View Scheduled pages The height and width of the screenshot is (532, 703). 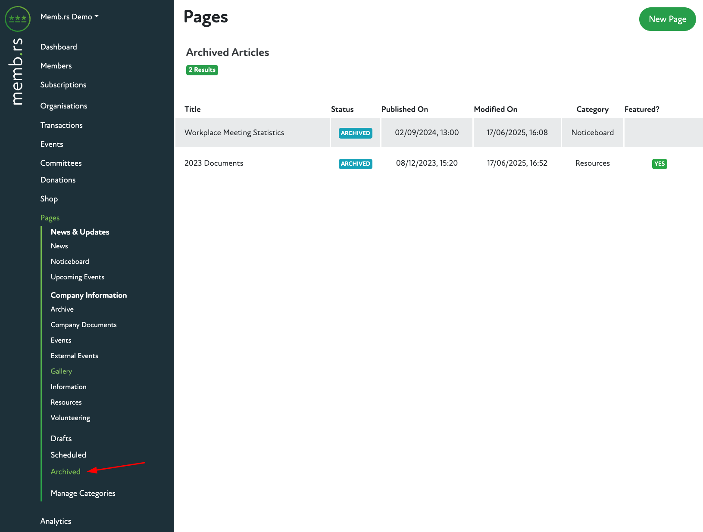tap(68, 455)
